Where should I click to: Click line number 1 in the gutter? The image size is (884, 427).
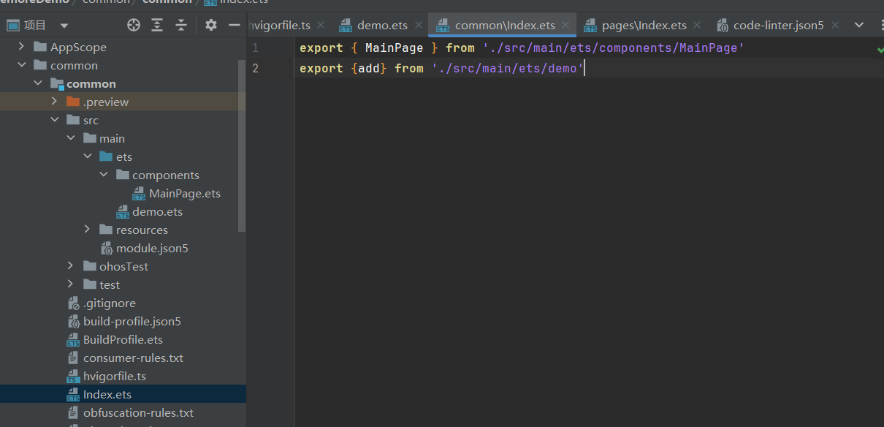[255, 48]
